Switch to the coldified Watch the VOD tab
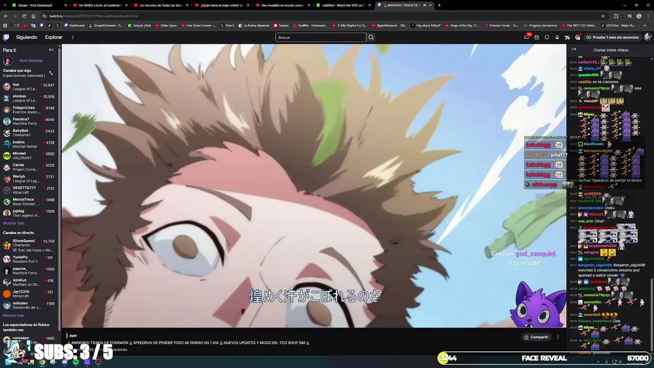This screenshot has height=368, width=654. tap(343, 5)
